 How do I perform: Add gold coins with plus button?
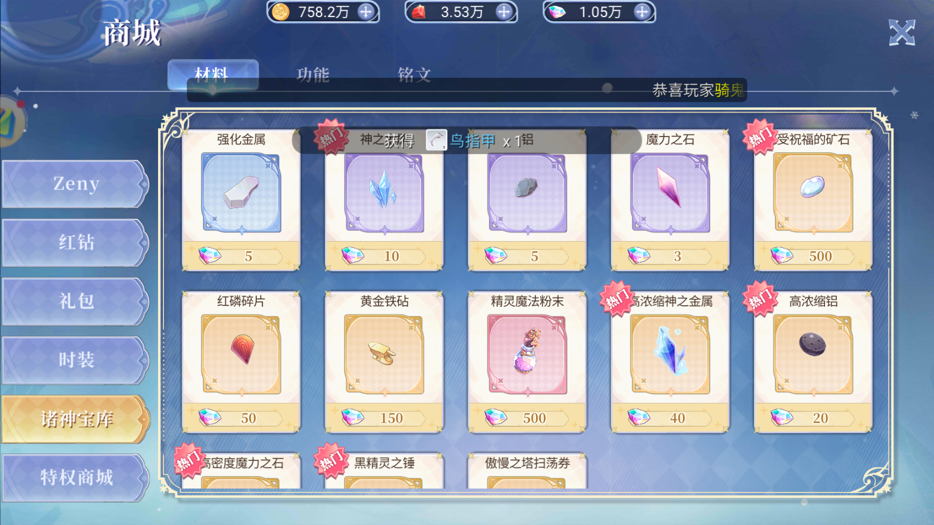point(366,12)
